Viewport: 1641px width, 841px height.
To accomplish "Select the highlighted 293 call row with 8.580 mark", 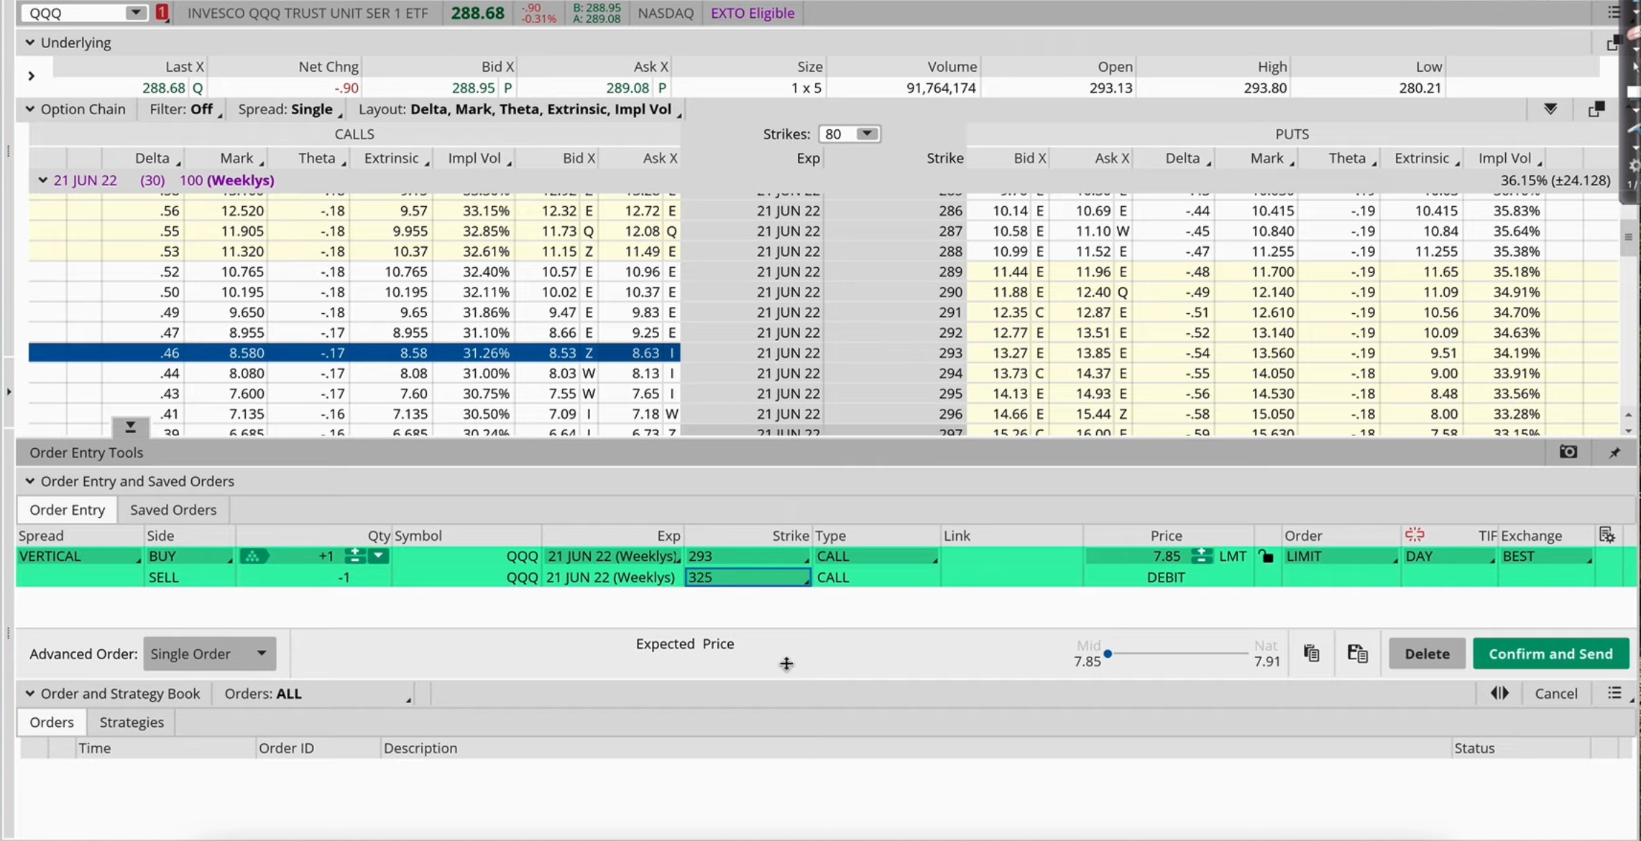I will (354, 353).
